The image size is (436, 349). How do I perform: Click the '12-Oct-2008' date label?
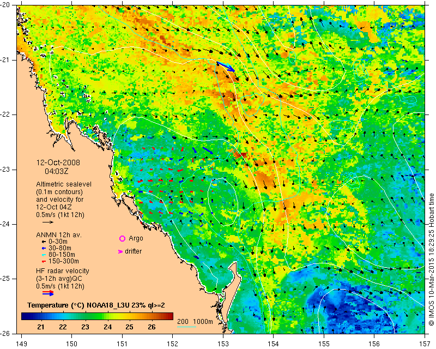point(58,163)
